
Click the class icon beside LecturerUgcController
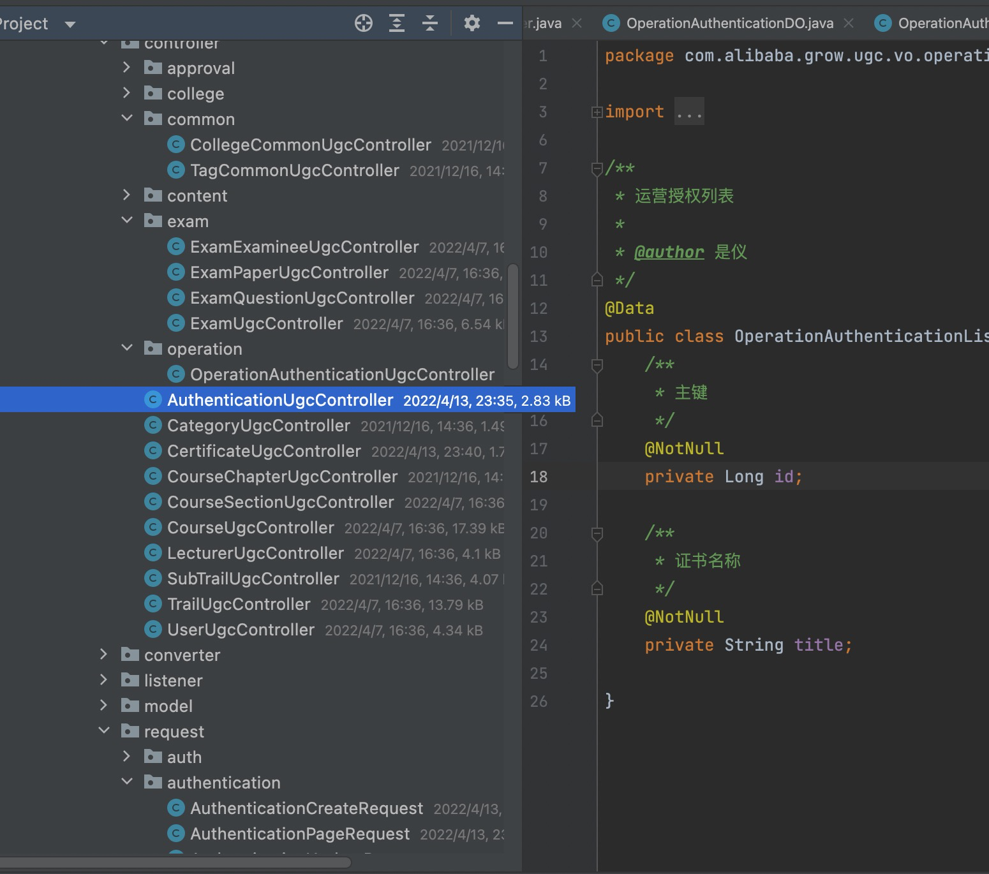point(153,552)
